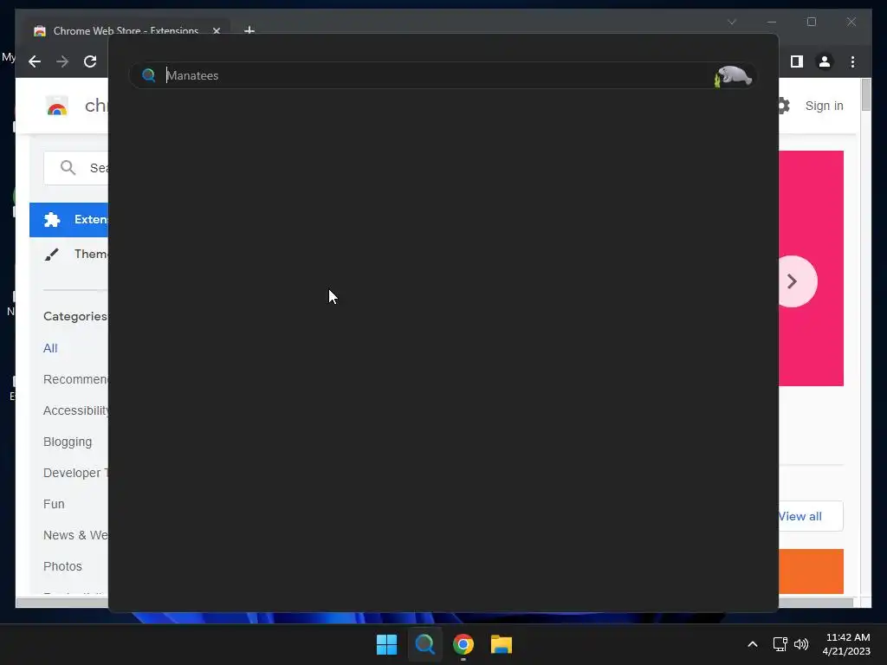Viewport: 887px width, 665px height.
Task: Click the web store search box
Action: point(75,168)
